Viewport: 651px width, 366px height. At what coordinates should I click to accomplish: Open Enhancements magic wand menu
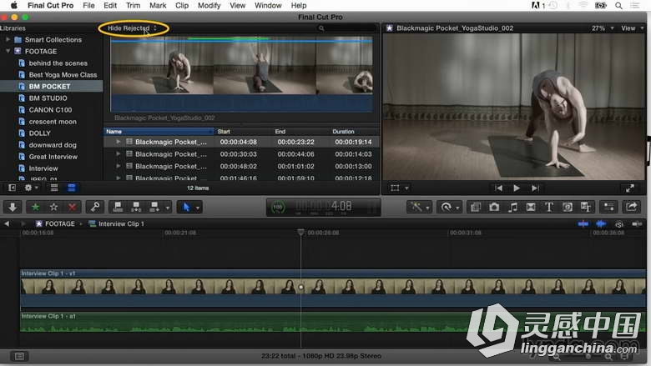tap(419, 207)
